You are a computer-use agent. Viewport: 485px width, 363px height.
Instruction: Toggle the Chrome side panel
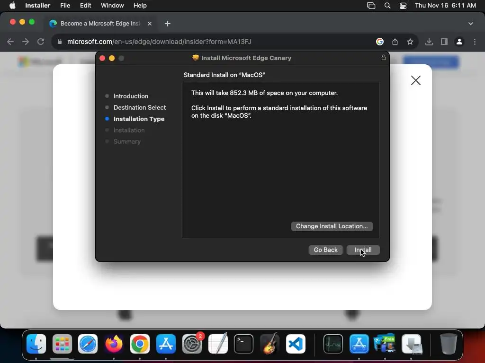coord(444,42)
